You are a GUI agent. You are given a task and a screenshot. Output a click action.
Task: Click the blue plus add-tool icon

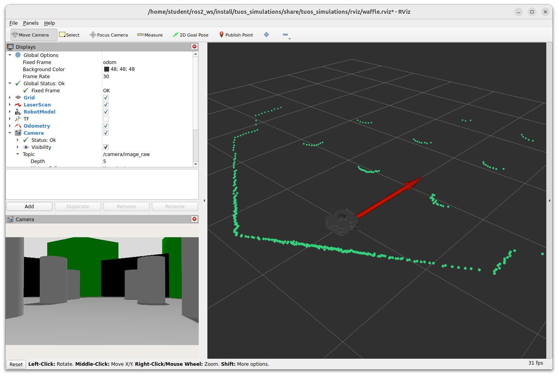tap(266, 35)
